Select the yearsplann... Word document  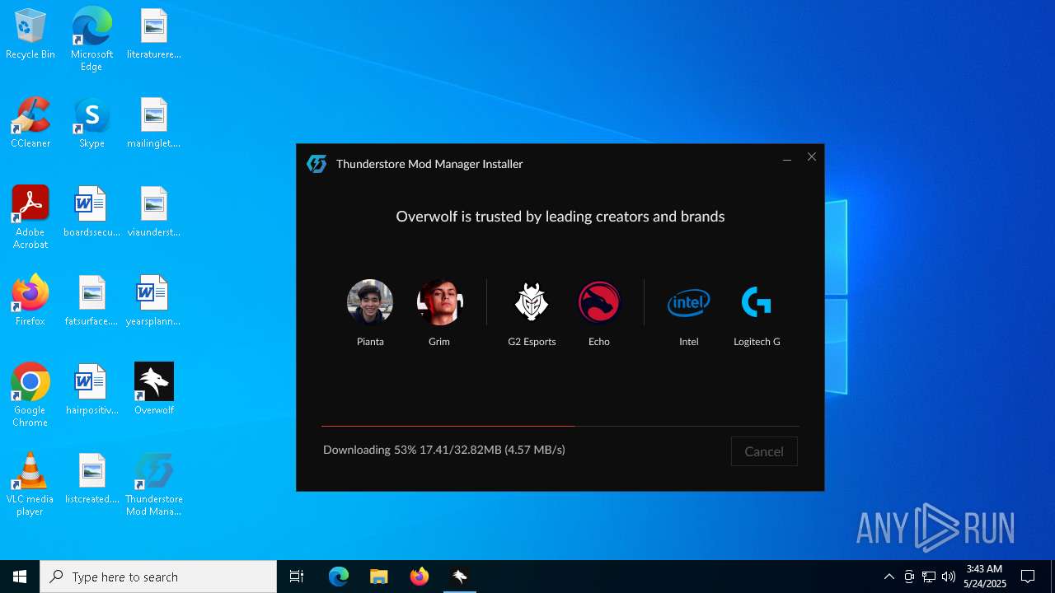tap(154, 300)
